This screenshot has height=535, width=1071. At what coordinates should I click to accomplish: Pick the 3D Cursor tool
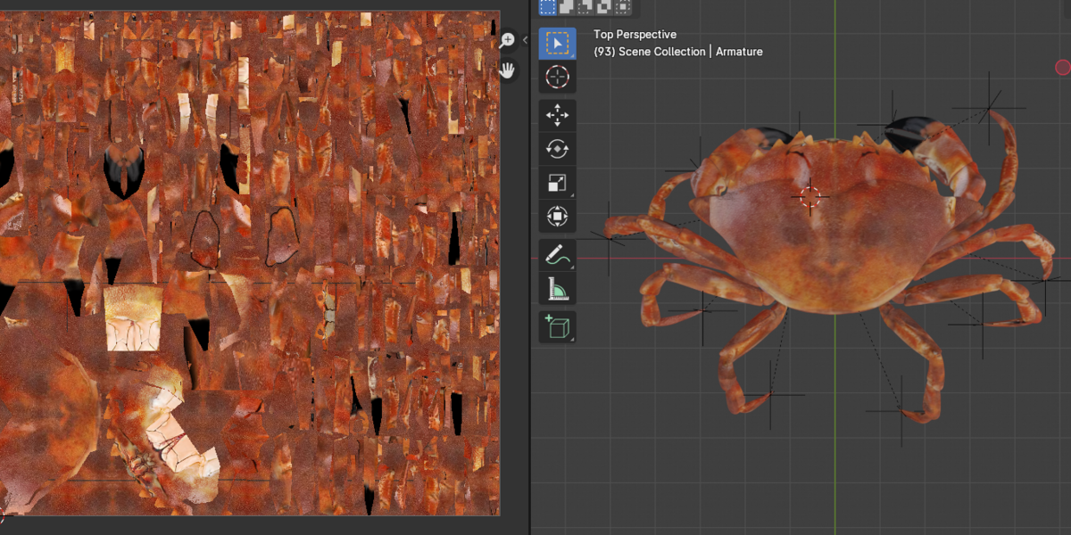pos(557,77)
